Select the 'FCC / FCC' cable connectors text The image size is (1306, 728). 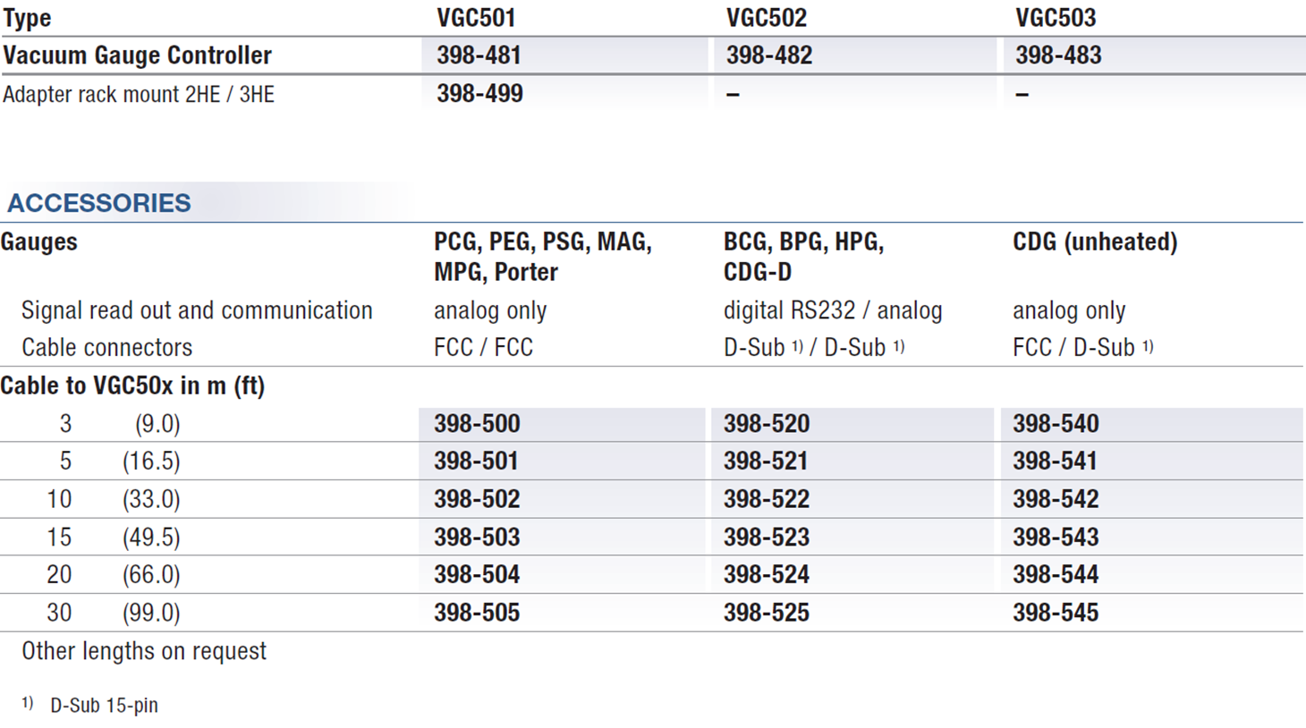pyautogui.click(x=483, y=348)
